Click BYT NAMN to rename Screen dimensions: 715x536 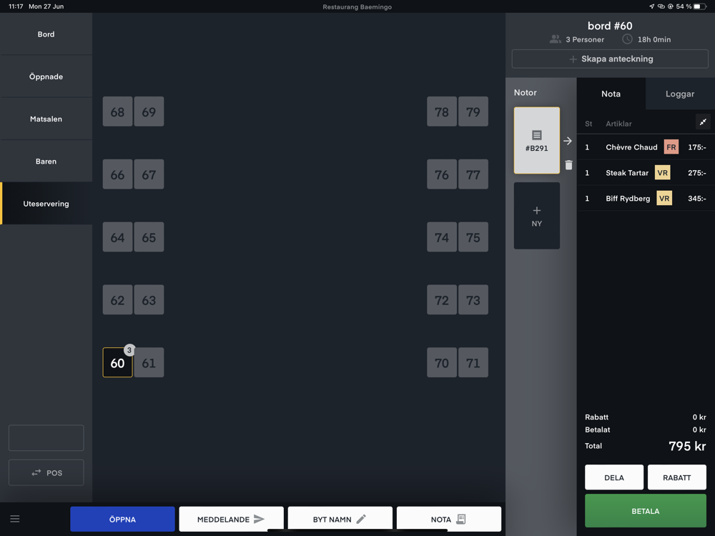[x=340, y=519]
